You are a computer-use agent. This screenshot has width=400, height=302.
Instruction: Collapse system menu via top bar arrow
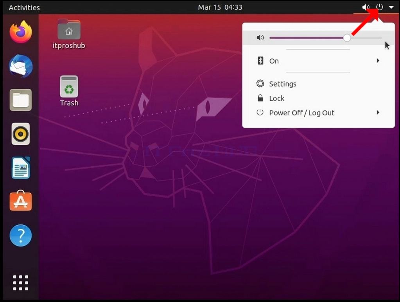point(391,7)
